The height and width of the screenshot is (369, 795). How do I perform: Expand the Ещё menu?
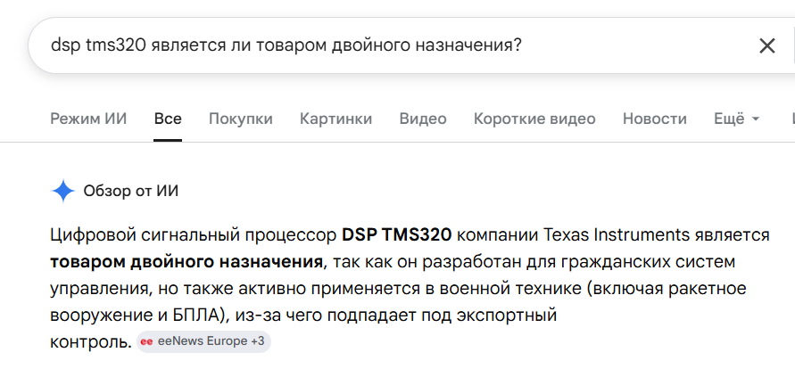[x=737, y=119]
